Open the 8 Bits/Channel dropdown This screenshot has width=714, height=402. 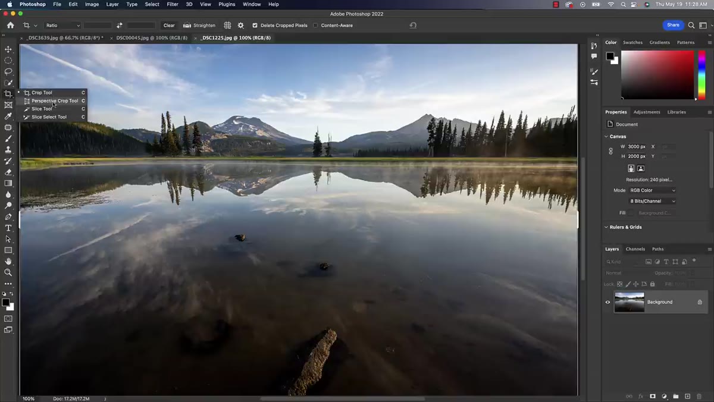click(x=653, y=201)
